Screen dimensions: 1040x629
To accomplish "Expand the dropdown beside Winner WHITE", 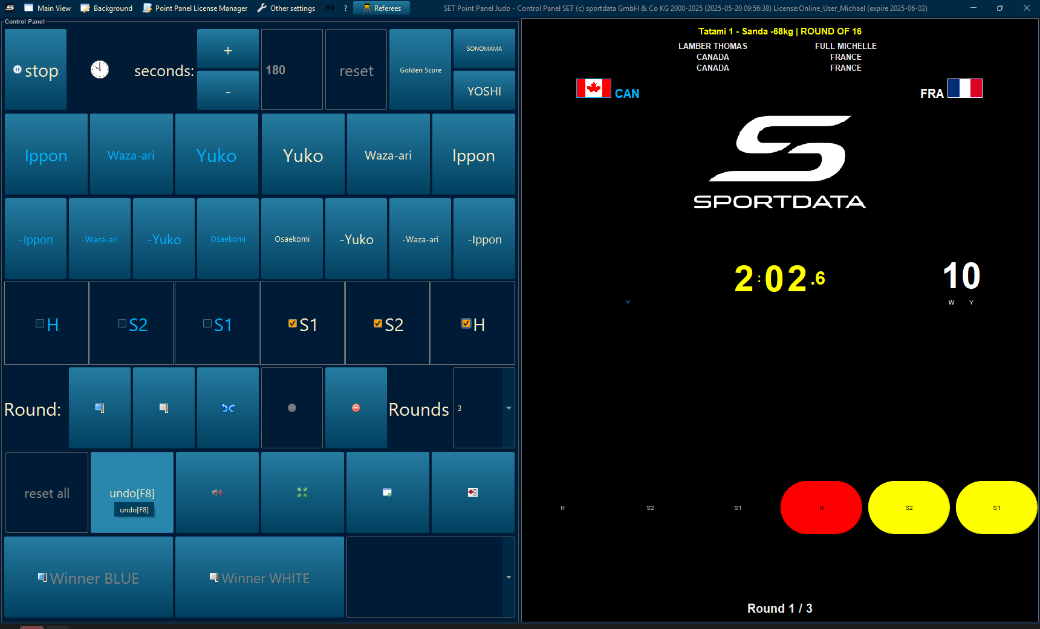I will [509, 577].
